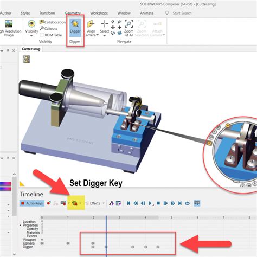Click Zoom Fit All

128,28
